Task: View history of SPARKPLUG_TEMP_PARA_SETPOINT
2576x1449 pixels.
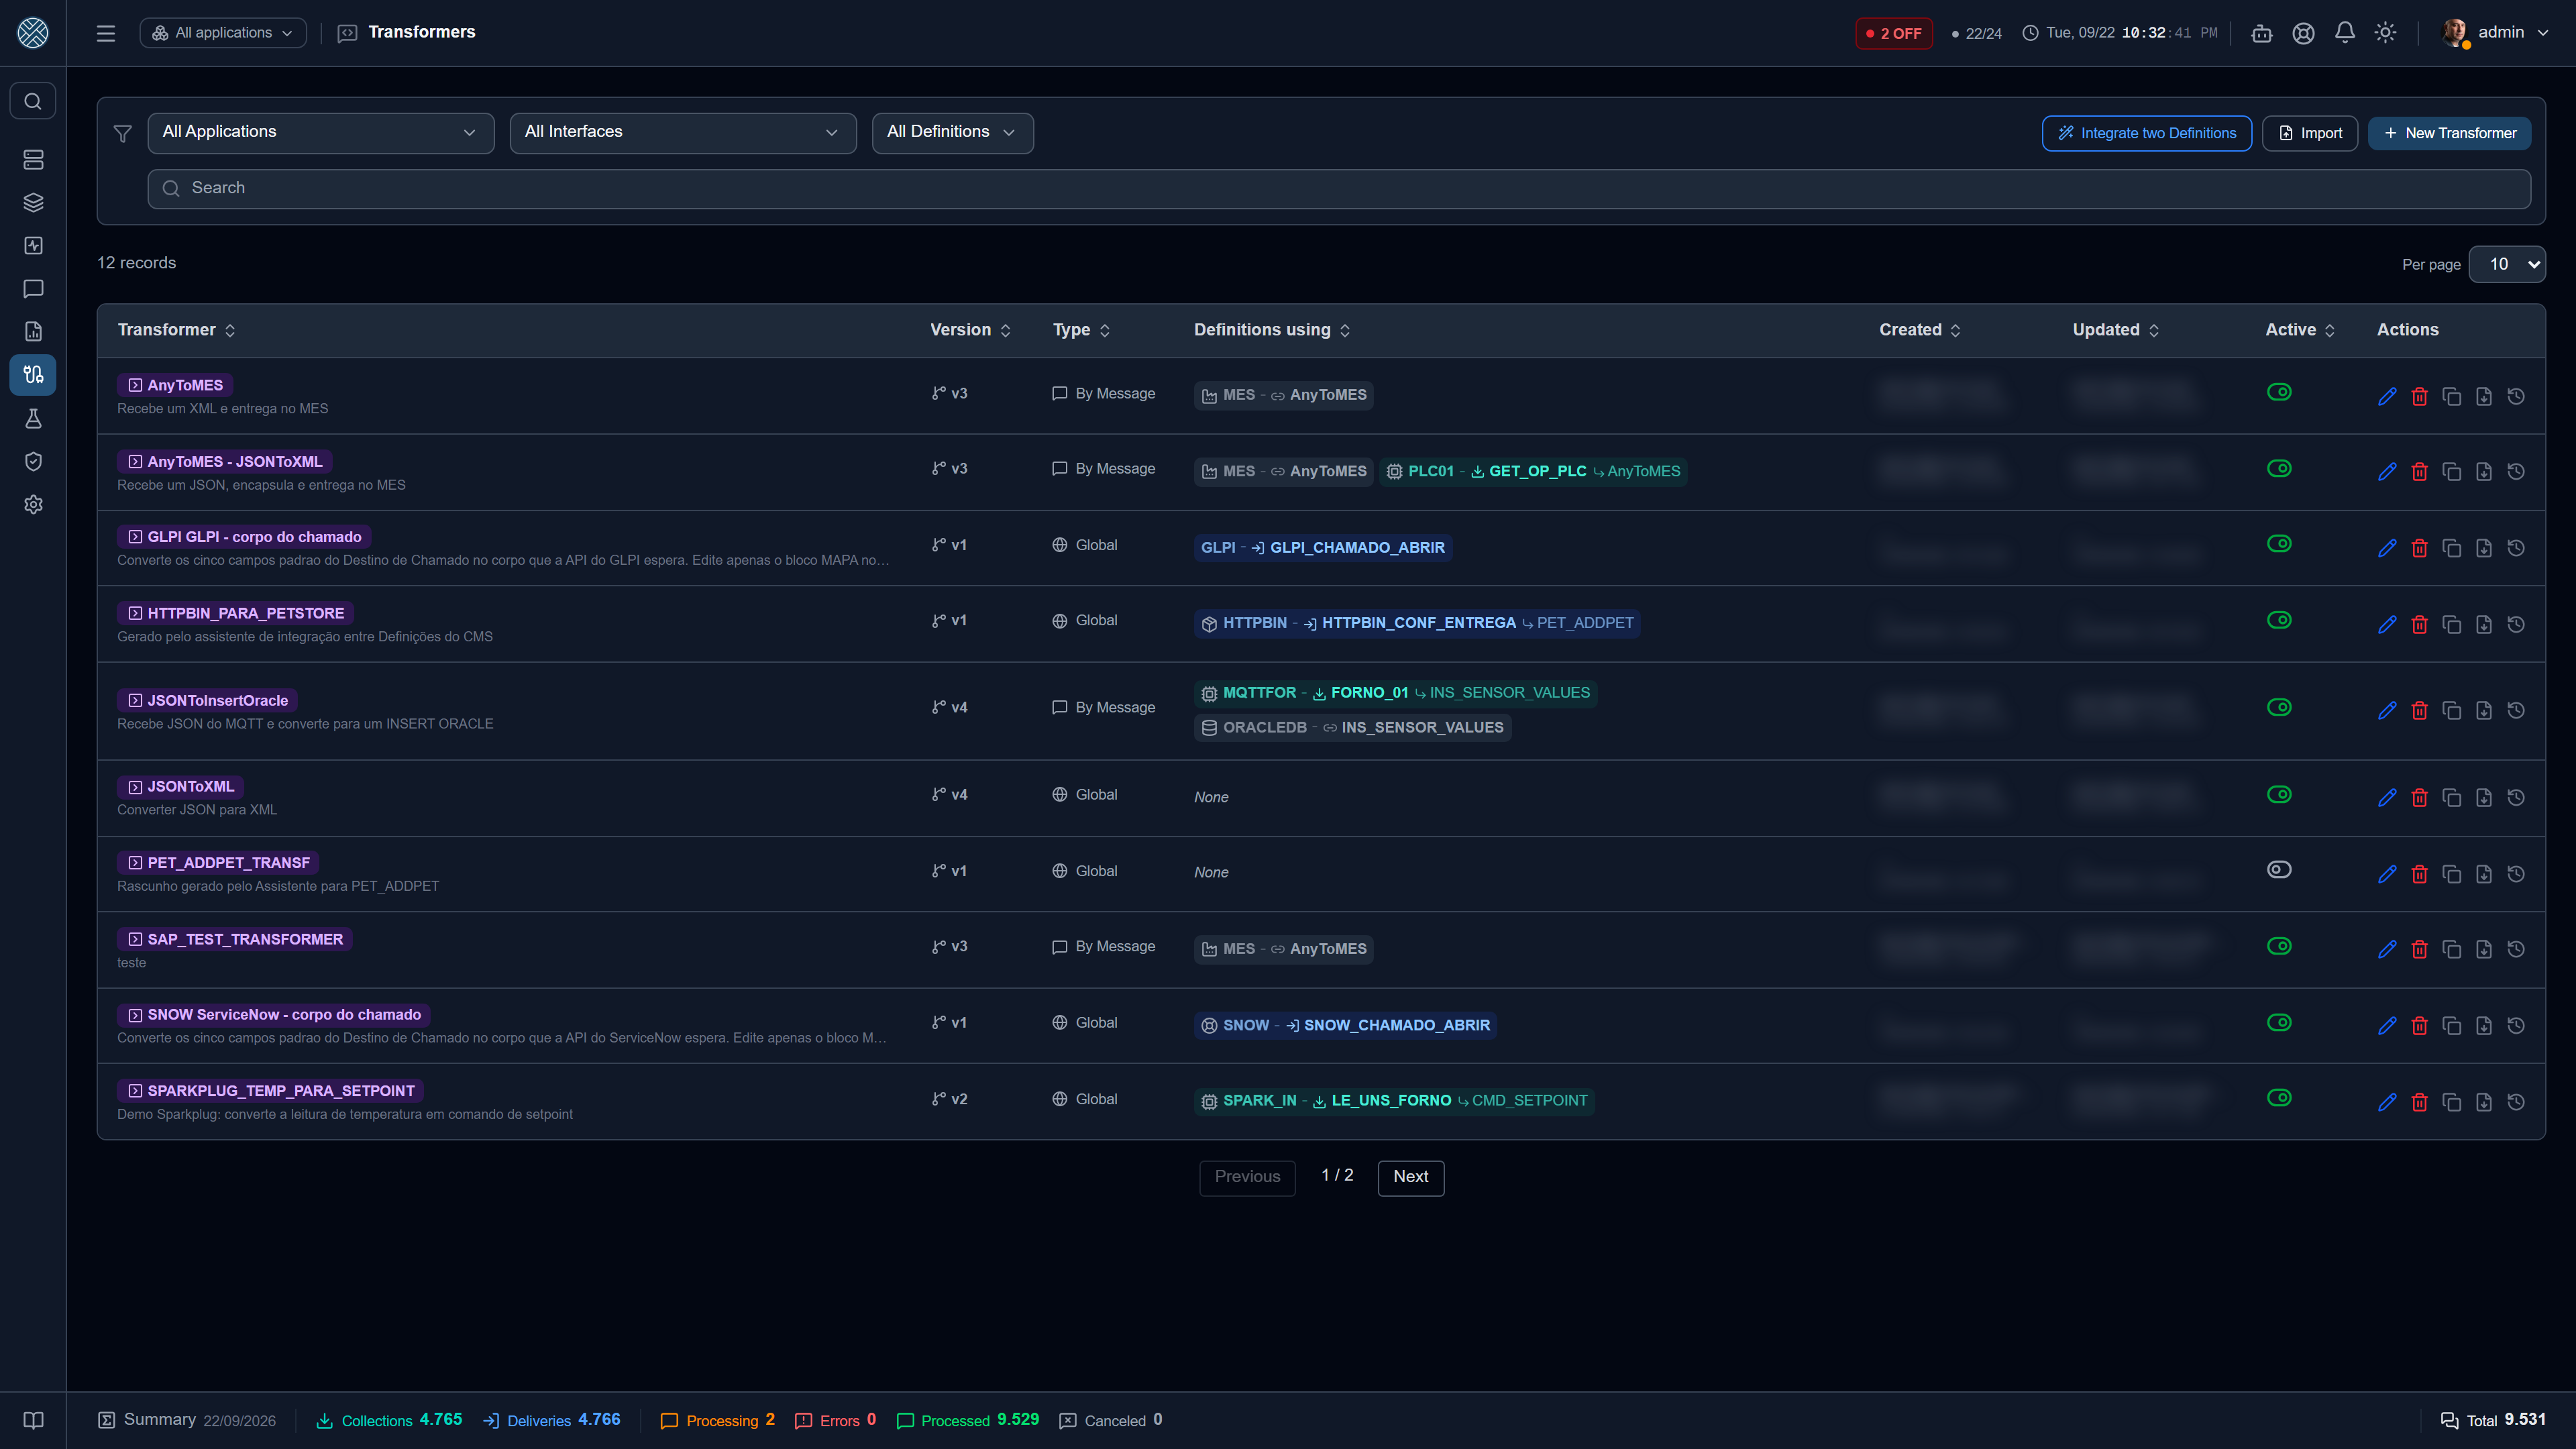Action: click(2516, 1101)
